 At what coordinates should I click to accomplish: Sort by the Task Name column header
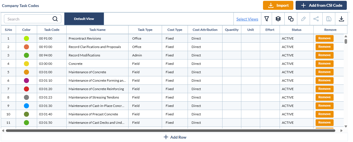coord(97,30)
